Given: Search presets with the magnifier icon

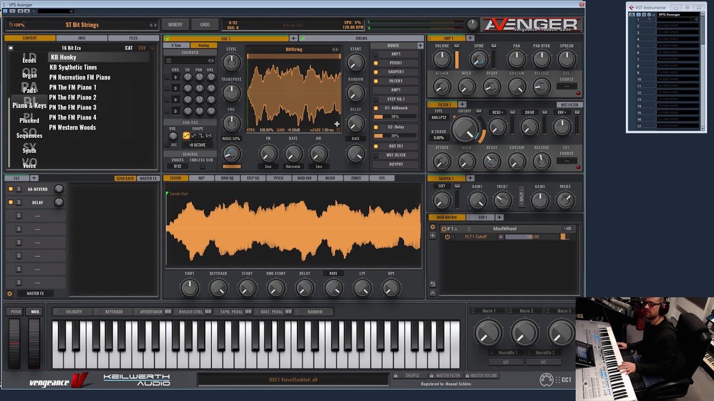Looking at the screenshot, I should point(152,48).
